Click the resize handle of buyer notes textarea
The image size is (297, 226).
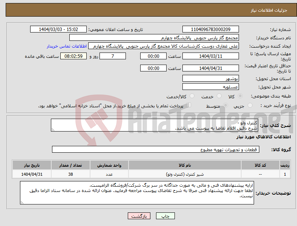point(22,203)
